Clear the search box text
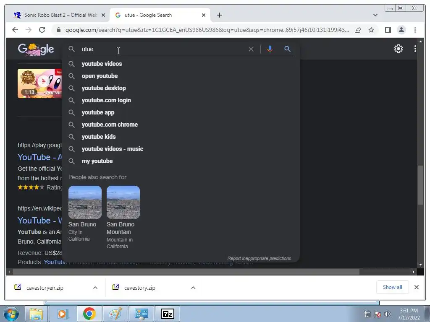 pyautogui.click(x=251, y=49)
